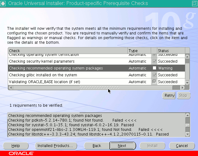This screenshot has height=156, width=198.
Task: Select the Check column header
Action: [68, 51]
